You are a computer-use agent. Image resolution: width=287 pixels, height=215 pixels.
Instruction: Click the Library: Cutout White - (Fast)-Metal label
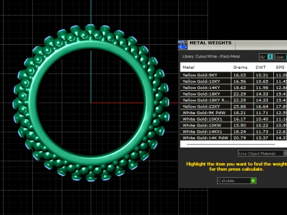tap(211, 57)
